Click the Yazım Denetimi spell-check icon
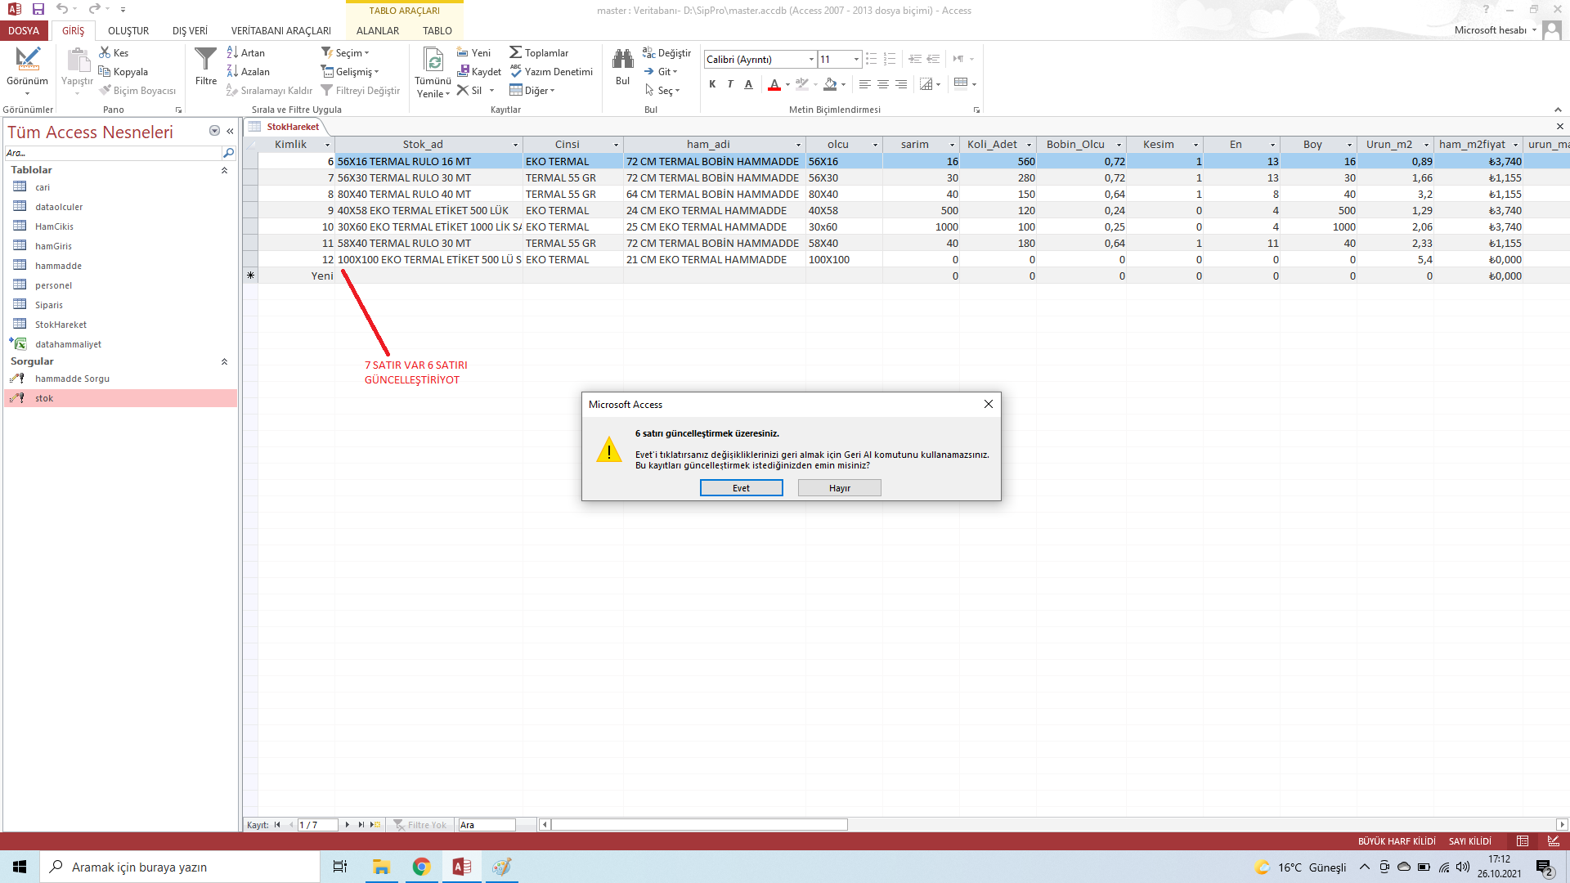 515,72
